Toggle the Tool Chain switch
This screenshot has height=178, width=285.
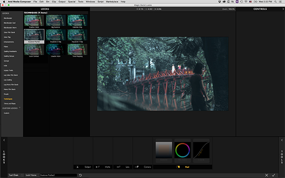(22, 175)
